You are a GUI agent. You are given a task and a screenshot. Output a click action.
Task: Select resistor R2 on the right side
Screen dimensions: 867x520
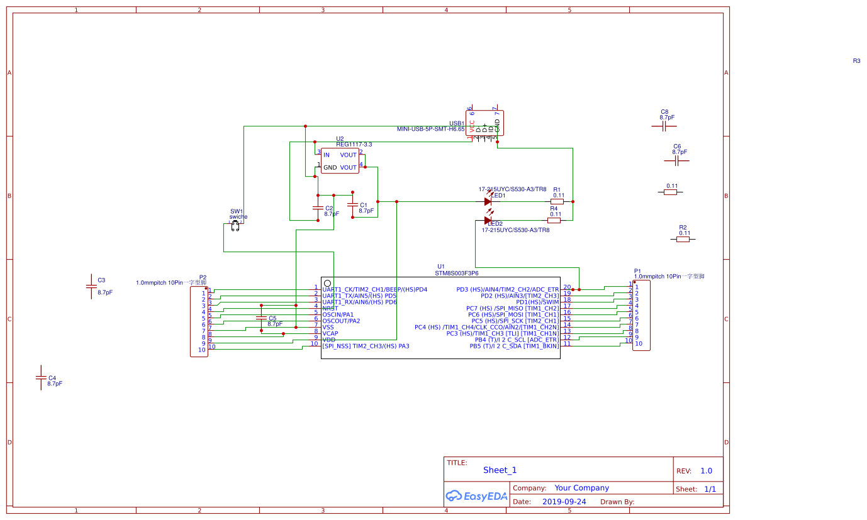point(684,238)
